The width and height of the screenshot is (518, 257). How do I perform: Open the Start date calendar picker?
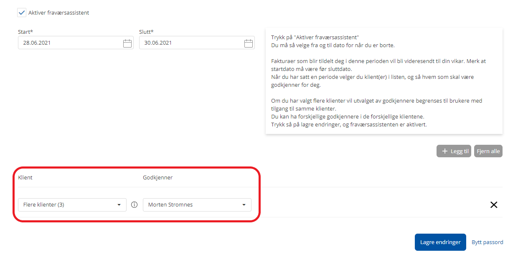127,43
